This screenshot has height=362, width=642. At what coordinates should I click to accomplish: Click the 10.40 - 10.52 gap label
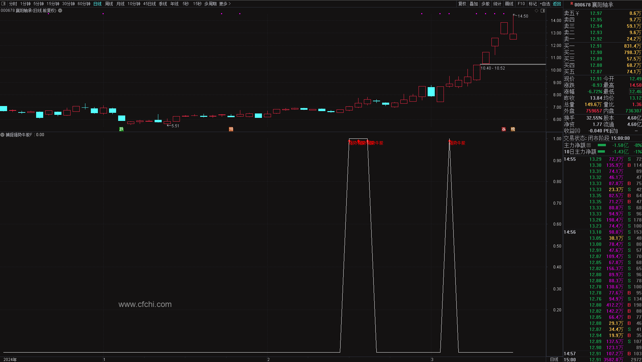click(493, 68)
